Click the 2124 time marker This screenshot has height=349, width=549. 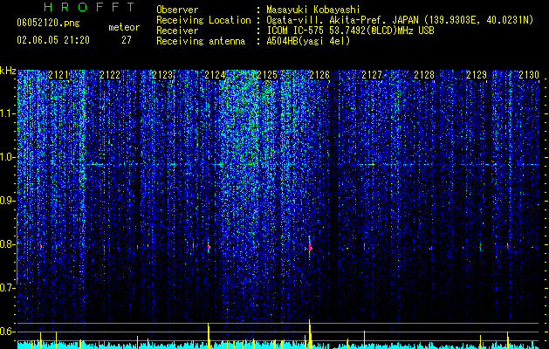point(215,75)
